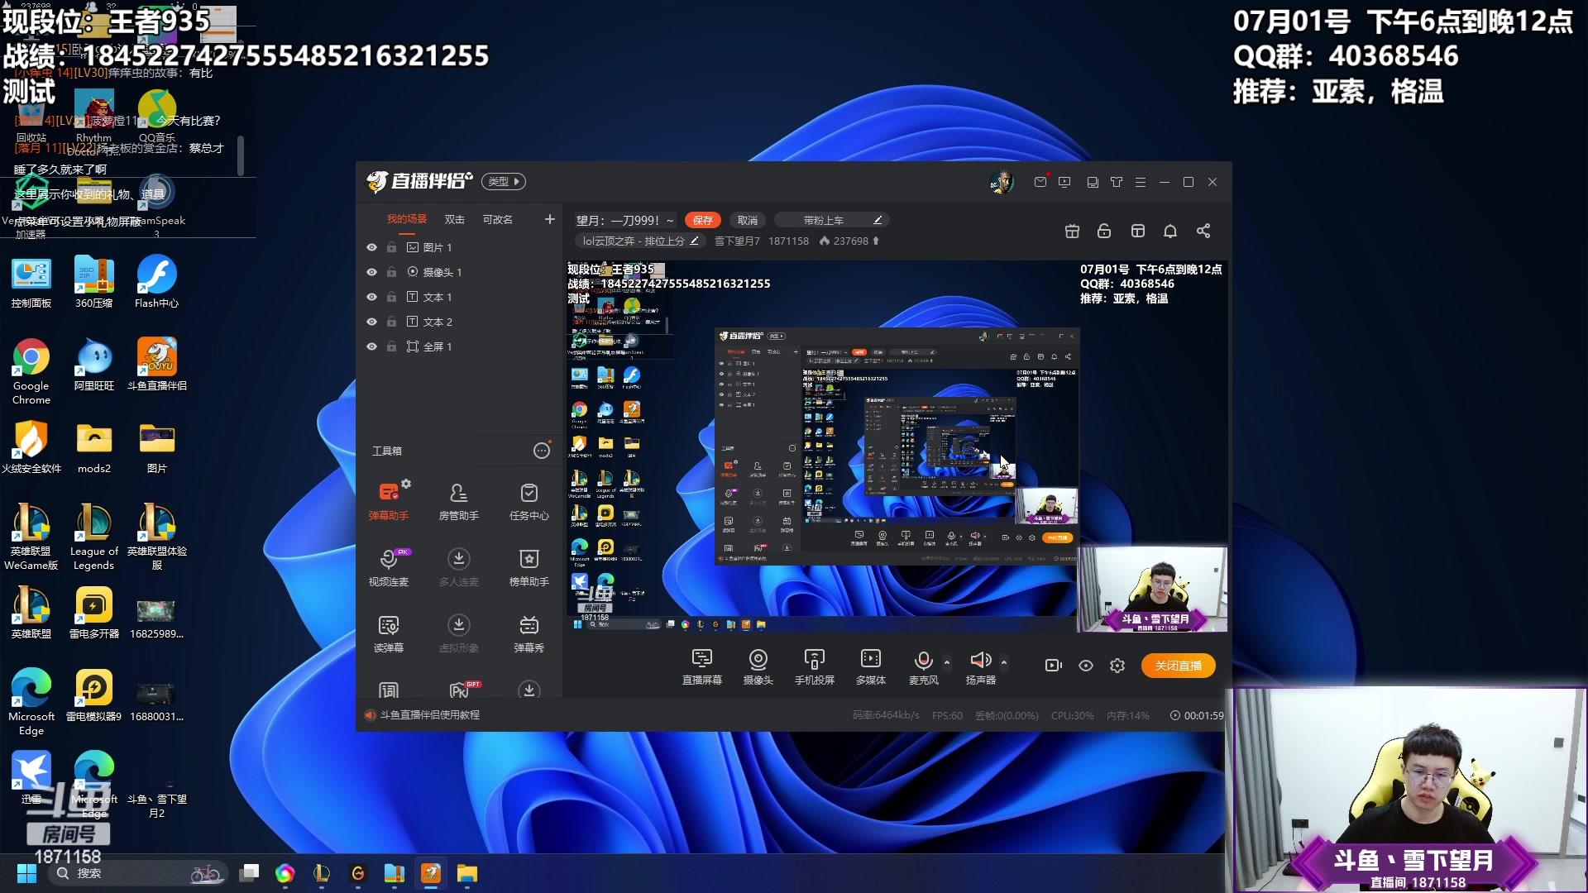
Task: Click the 取消 cancel button
Action: 748,220
